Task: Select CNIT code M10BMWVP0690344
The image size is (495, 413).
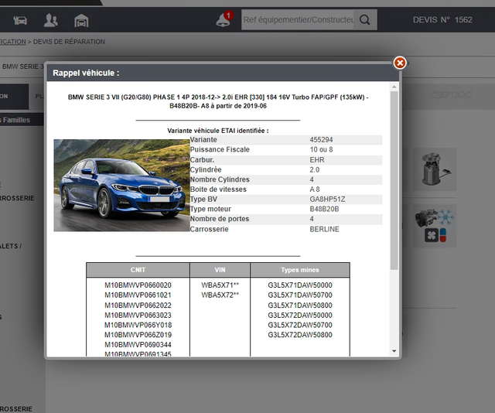Action: point(138,344)
